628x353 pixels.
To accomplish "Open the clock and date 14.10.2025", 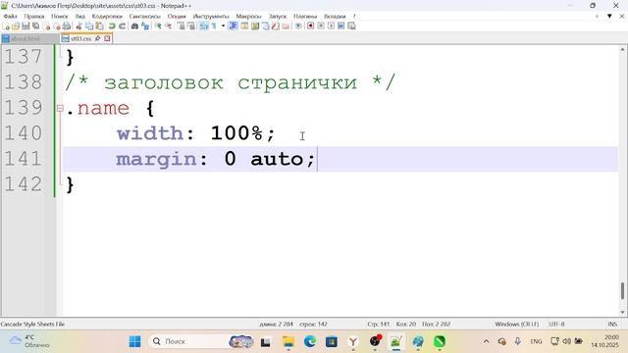I will point(604,341).
